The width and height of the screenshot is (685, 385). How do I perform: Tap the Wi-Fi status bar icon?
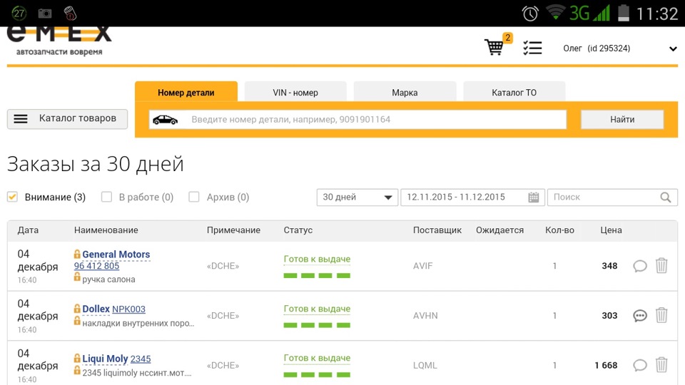[x=556, y=13]
